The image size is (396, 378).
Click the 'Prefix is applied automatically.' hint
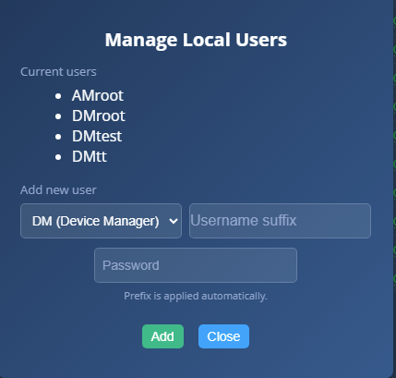(196, 296)
